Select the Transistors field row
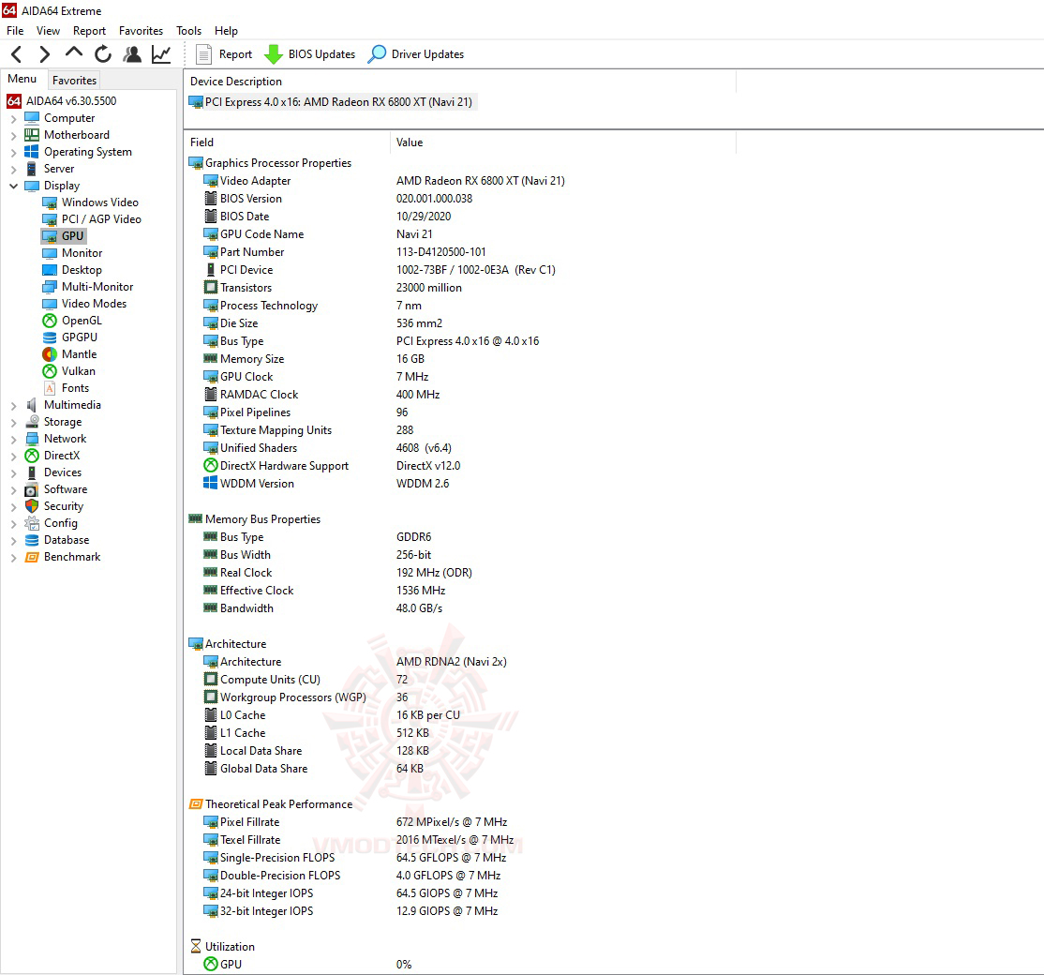The height and width of the screenshot is (975, 1044). pos(333,288)
